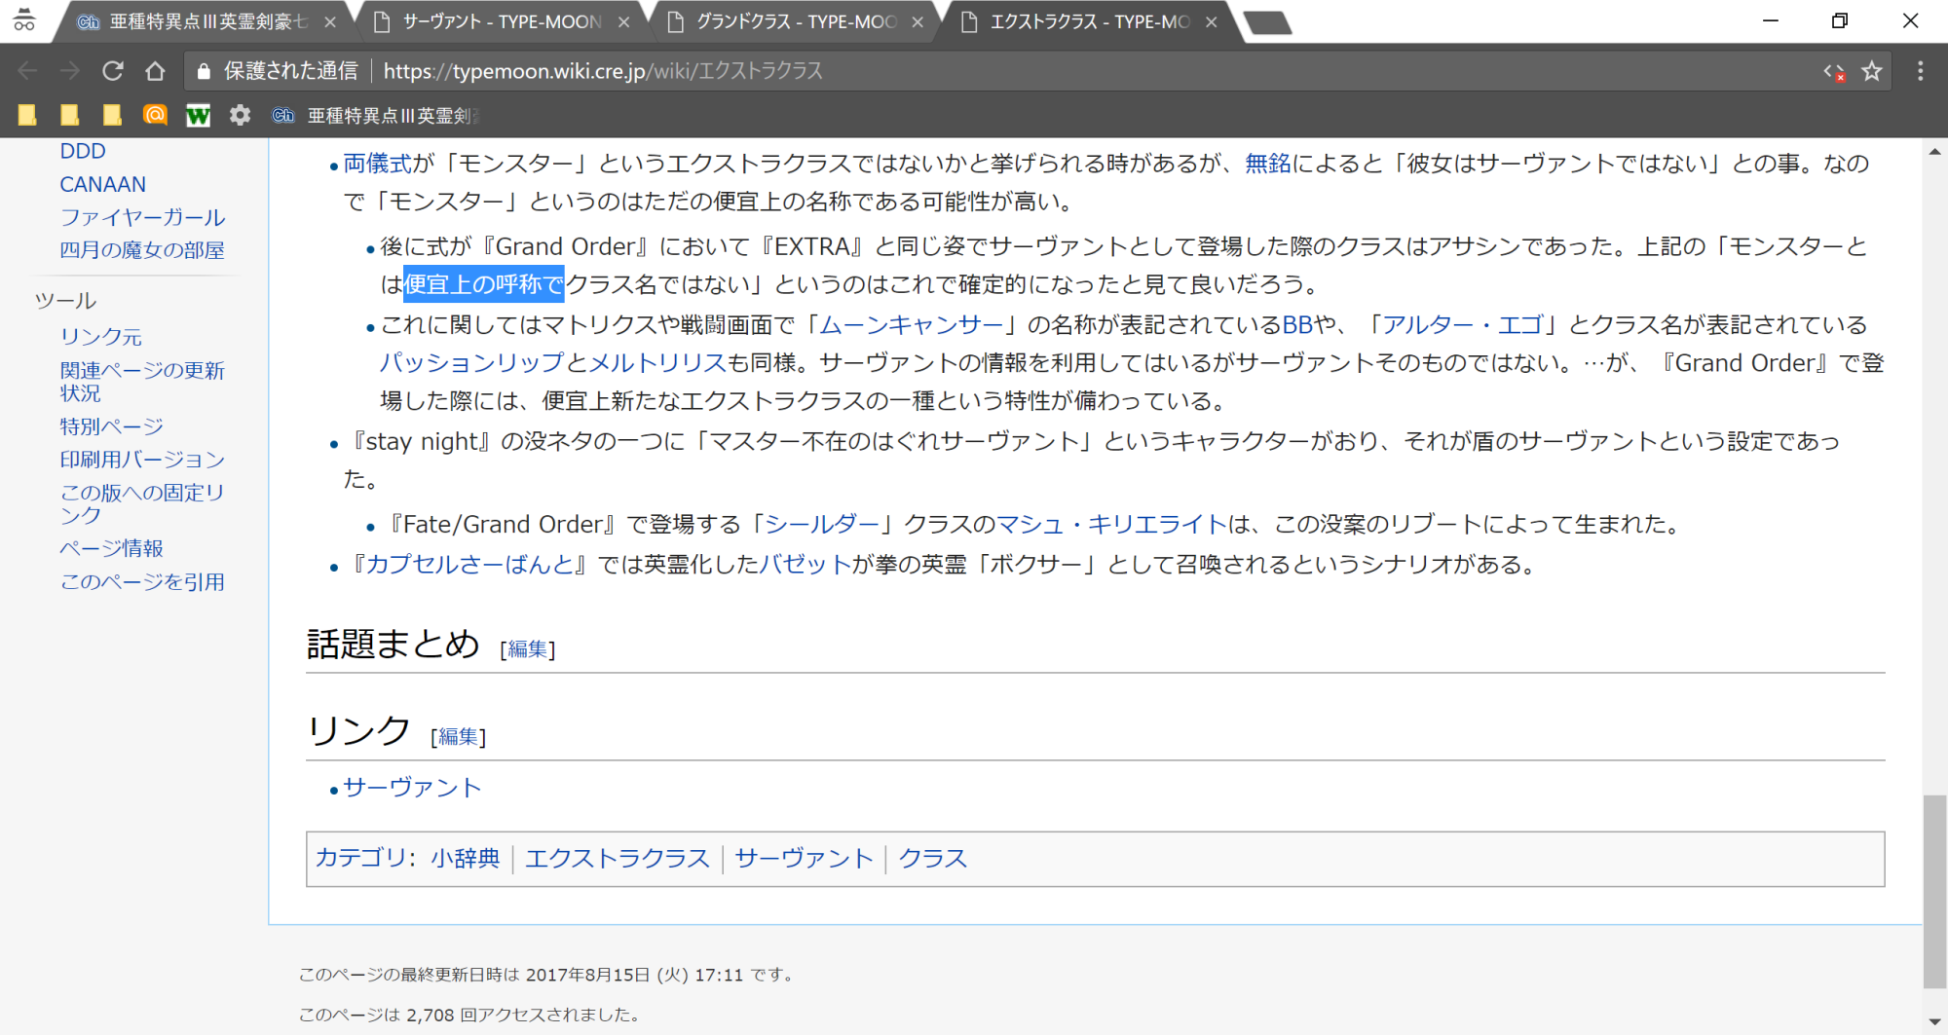Reload the current page

113,71
